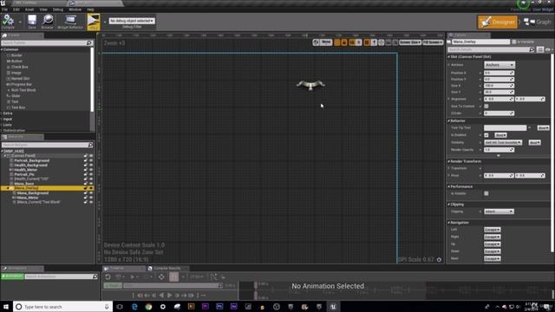The image size is (555, 312).
Task: Open the Asset menu
Action: pyautogui.click(x=29, y=10)
